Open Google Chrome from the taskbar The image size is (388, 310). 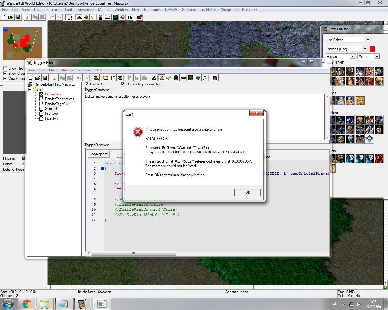pos(27,304)
